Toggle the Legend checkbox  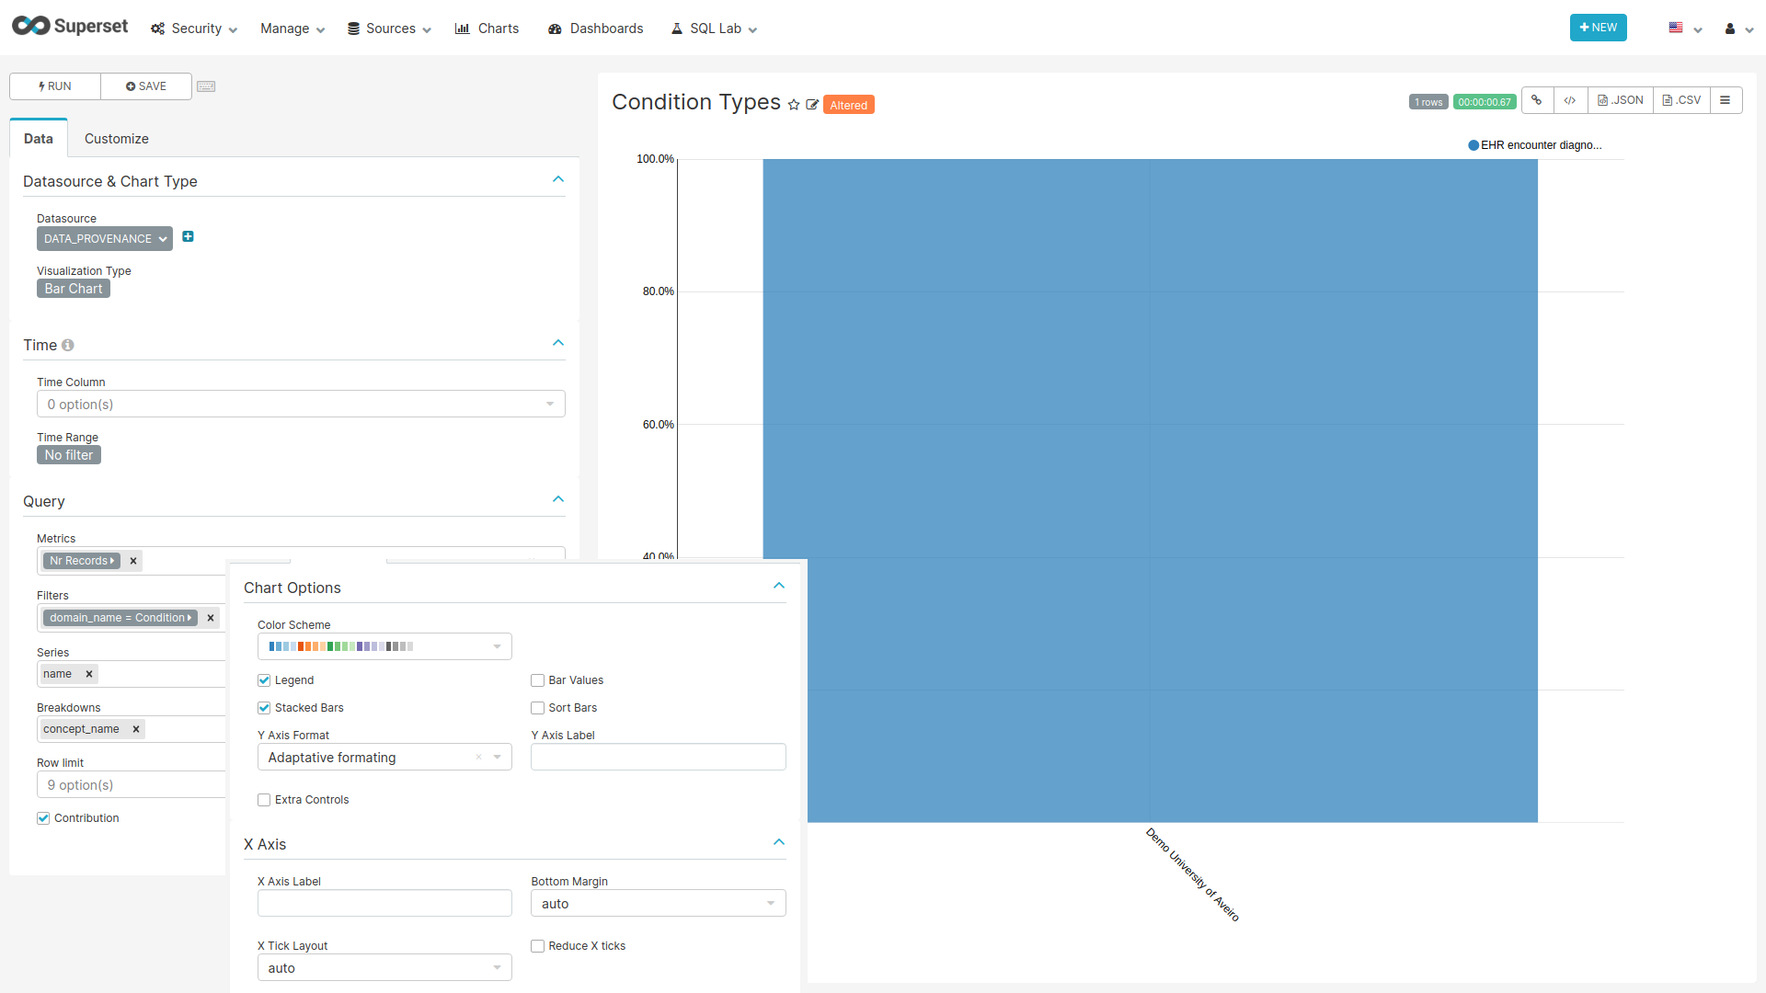pyautogui.click(x=264, y=680)
